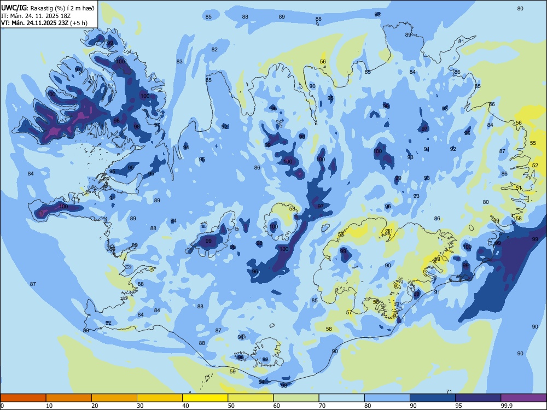Click the map value '52' on the east coast
The image size is (547, 410).
pos(535,165)
